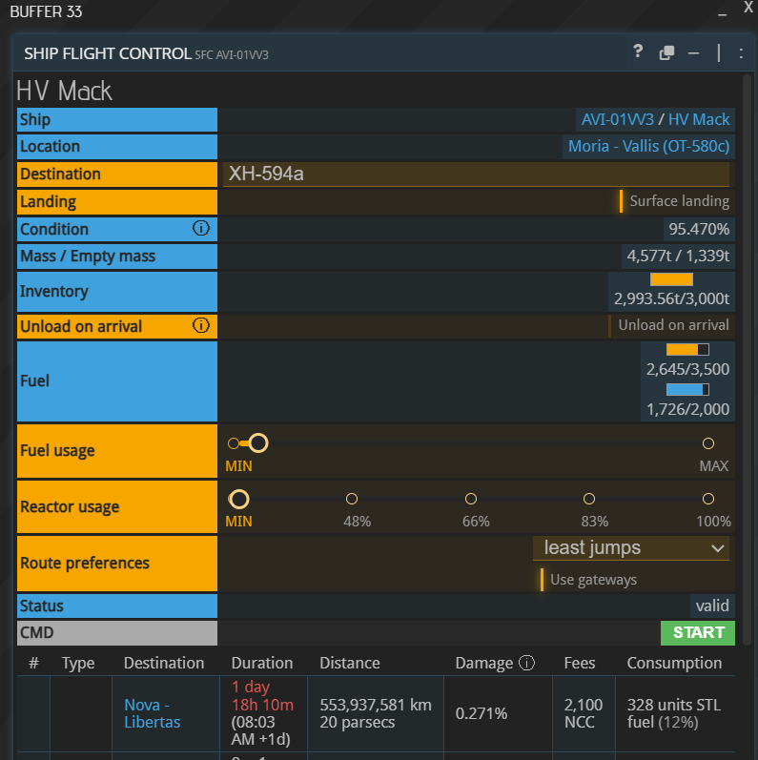The width and height of the screenshot is (758, 760).
Task: Toggle Unload on arrival
Action: pos(669,325)
